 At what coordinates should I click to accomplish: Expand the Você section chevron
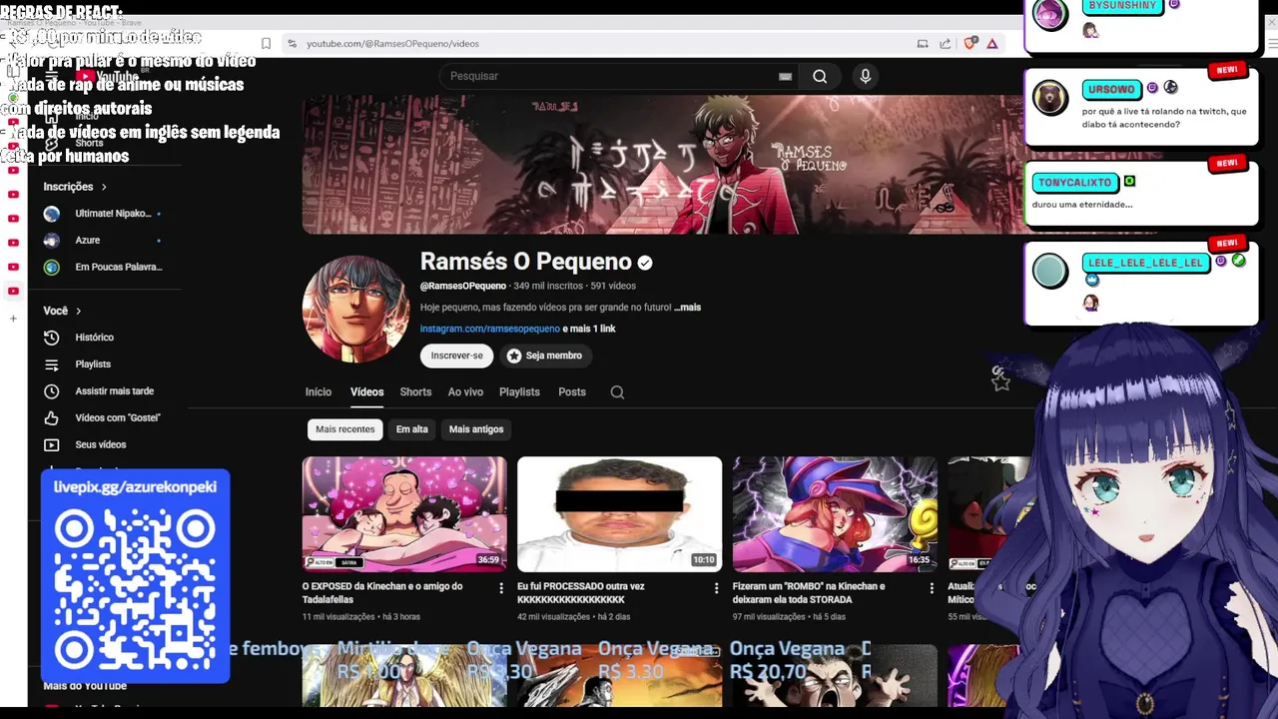78,311
